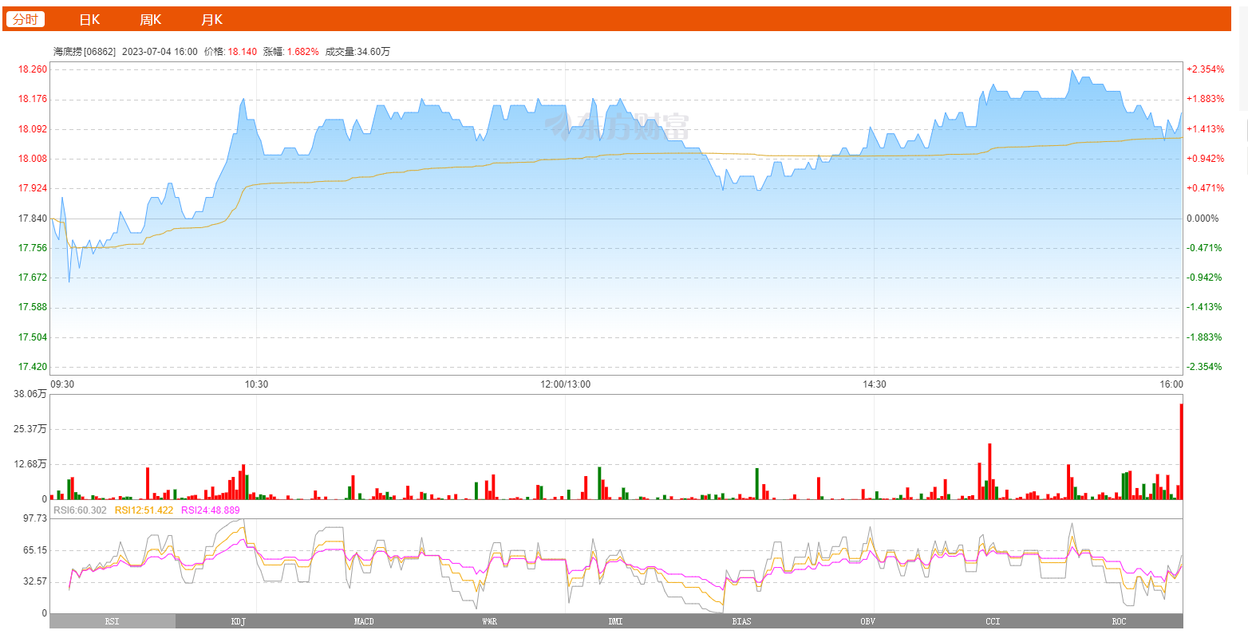This screenshot has height=638, width=1248.
Task: Click the 32.57 RSI axis label
Action: [35, 581]
